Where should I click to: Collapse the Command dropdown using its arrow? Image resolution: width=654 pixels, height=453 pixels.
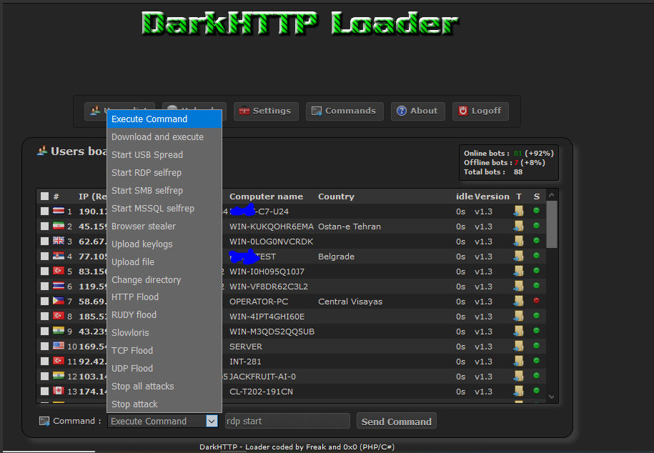coord(212,422)
